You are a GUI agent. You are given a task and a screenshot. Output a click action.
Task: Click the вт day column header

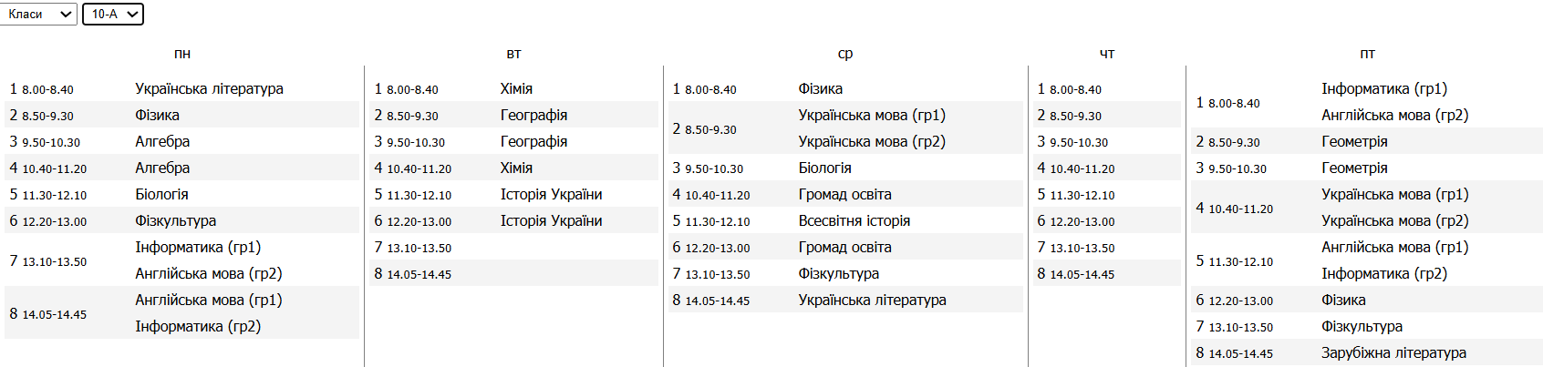[513, 54]
